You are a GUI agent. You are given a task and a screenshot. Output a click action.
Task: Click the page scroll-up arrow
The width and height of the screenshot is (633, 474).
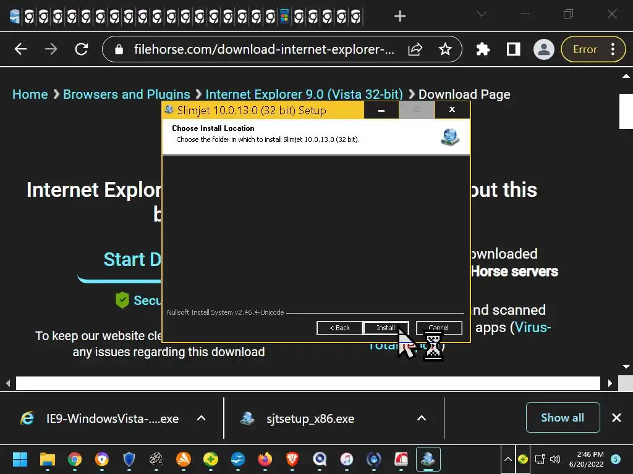pyautogui.click(x=626, y=76)
